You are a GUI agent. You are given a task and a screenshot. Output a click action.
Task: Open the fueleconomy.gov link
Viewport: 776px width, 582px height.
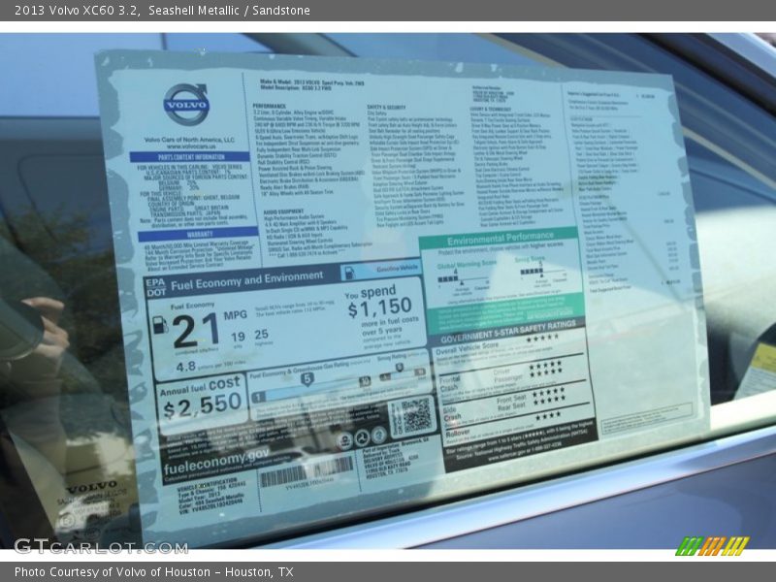point(216,462)
